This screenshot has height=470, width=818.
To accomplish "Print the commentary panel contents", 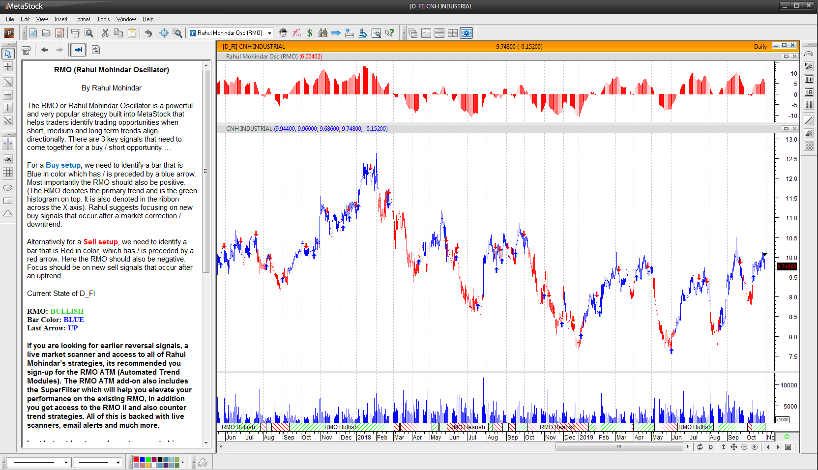I will click(26, 50).
